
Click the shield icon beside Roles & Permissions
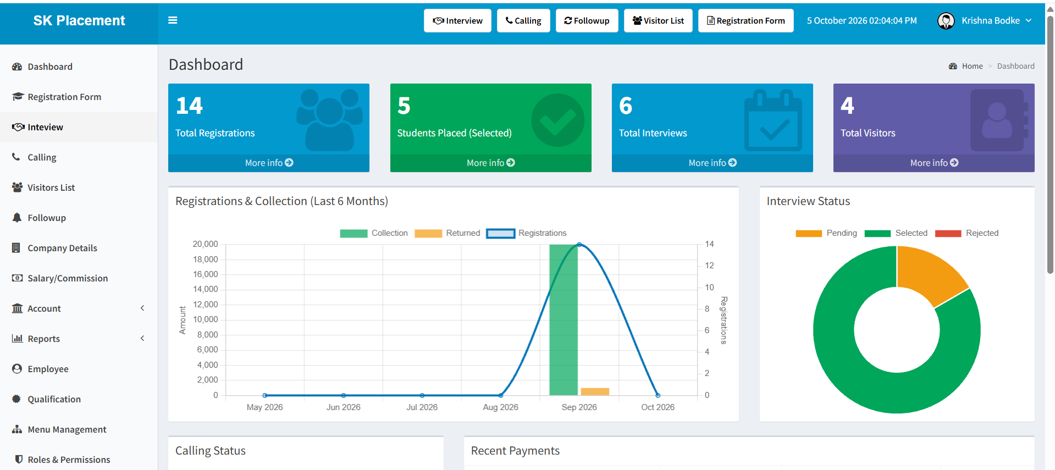pos(19,459)
